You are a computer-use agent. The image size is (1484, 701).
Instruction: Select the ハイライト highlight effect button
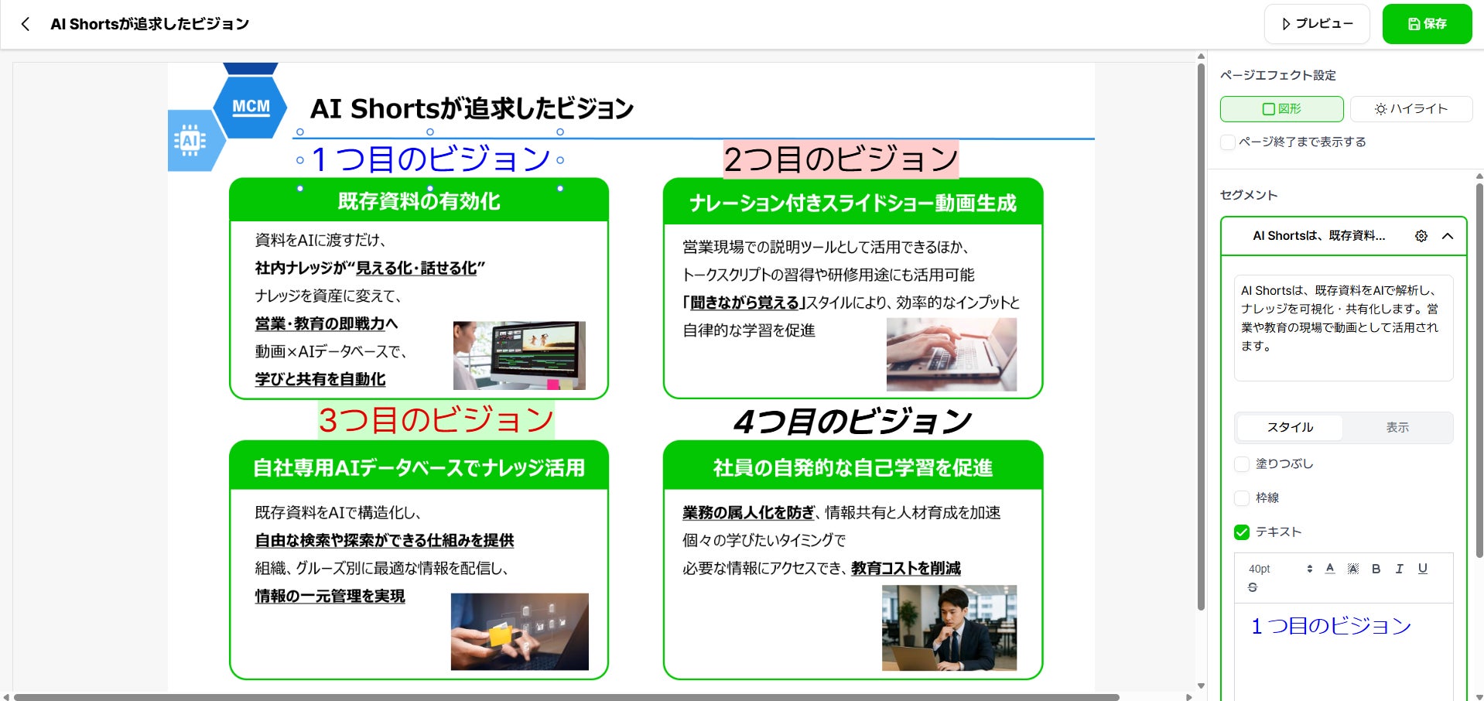click(1411, 109)
